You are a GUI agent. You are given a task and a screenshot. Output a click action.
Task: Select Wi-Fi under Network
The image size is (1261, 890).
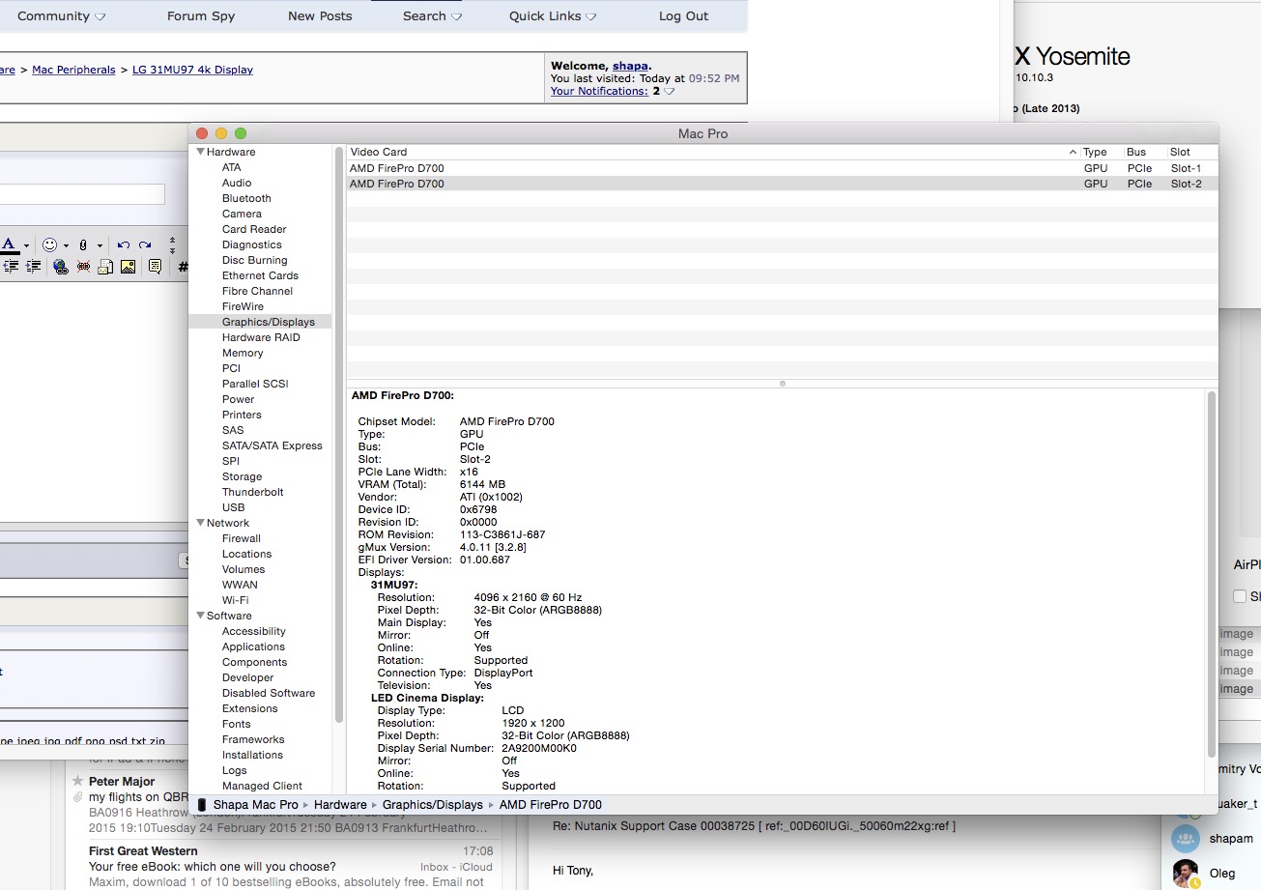click(x=235, y=600)
